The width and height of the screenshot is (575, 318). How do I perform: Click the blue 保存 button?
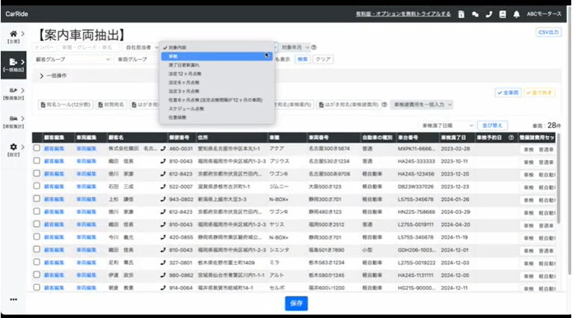(296, 303)
